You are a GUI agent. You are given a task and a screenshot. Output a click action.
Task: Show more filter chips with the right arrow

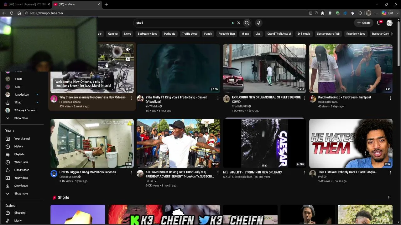tap(392, 34)
